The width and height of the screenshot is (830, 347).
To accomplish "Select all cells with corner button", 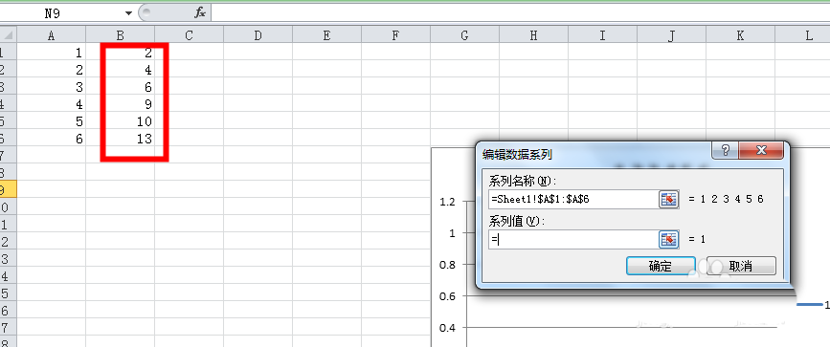I will click(x=9, y=35).
